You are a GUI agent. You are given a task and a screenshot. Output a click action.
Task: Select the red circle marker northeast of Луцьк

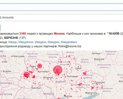[40, 66]
